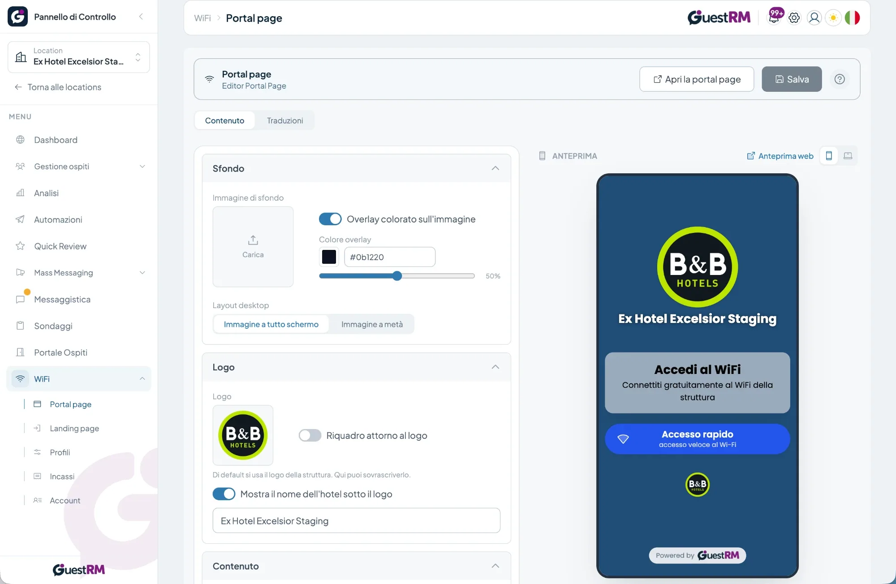Toggle Overlay colorato sull'immagine switch
This screenshot has width=896, height=584.
(330, 219)
